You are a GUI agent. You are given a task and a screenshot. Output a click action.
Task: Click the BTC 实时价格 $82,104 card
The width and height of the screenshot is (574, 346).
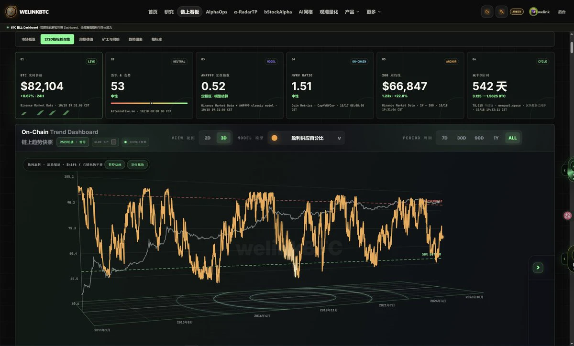[x=59, y=85]
